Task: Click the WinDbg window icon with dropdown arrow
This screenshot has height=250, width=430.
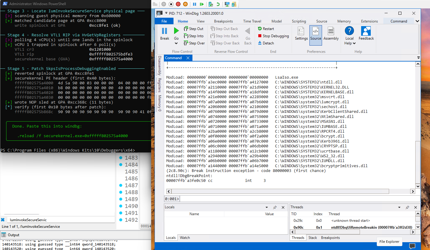Action: point(162,13)
